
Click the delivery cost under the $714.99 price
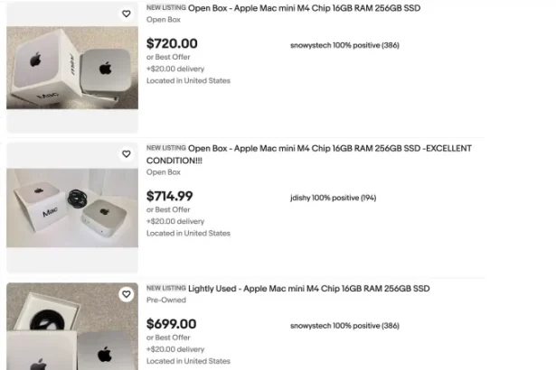point(175,221)
